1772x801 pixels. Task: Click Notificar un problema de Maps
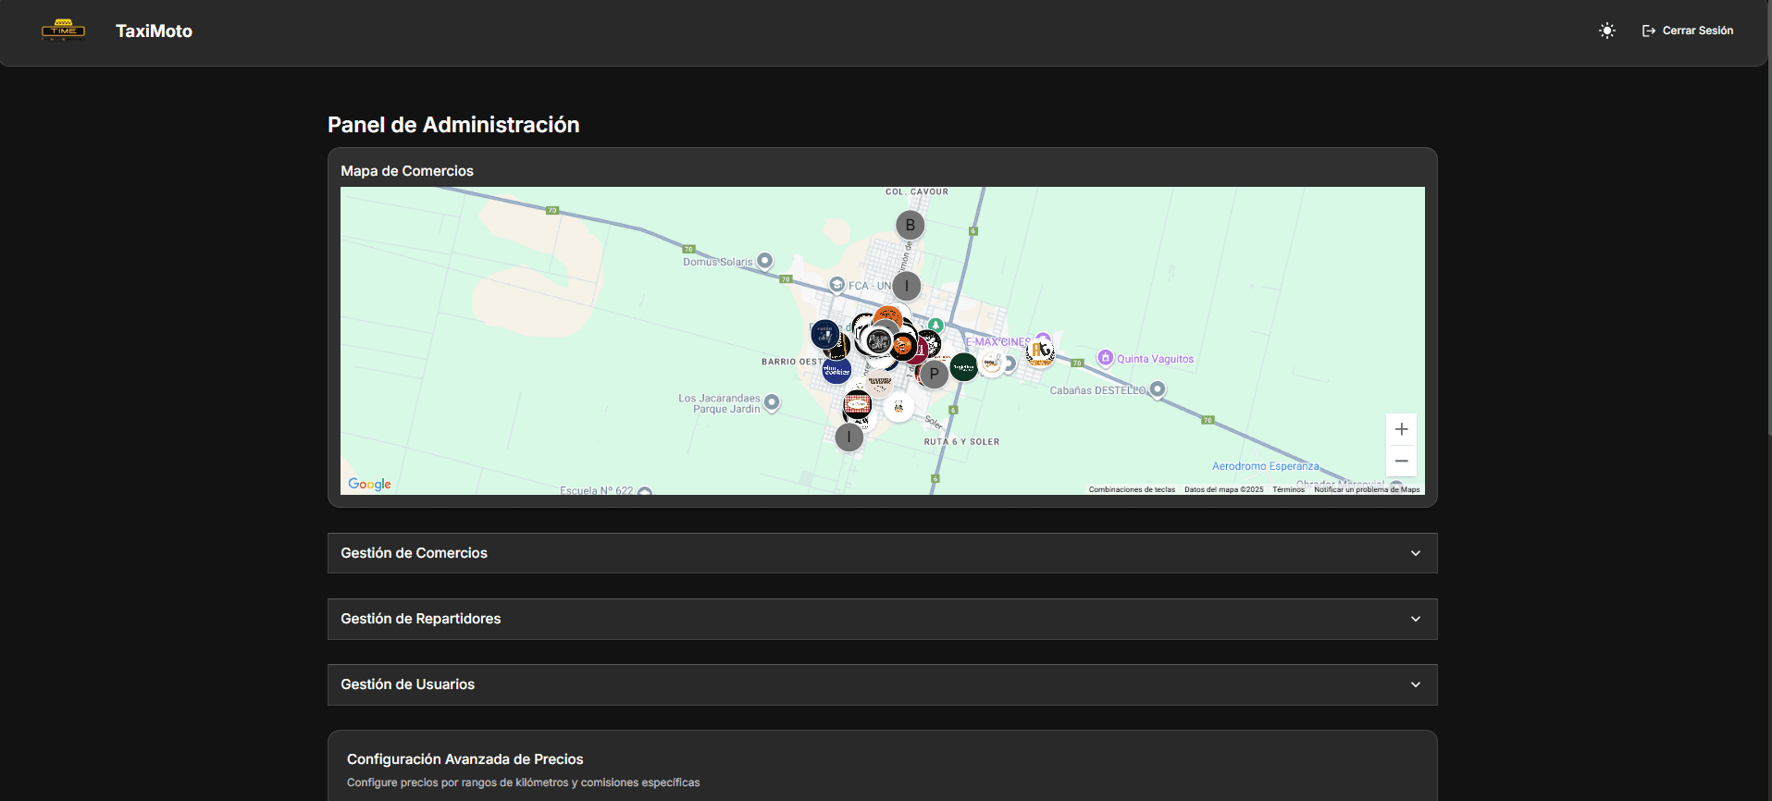click(x=1367, y=489)
